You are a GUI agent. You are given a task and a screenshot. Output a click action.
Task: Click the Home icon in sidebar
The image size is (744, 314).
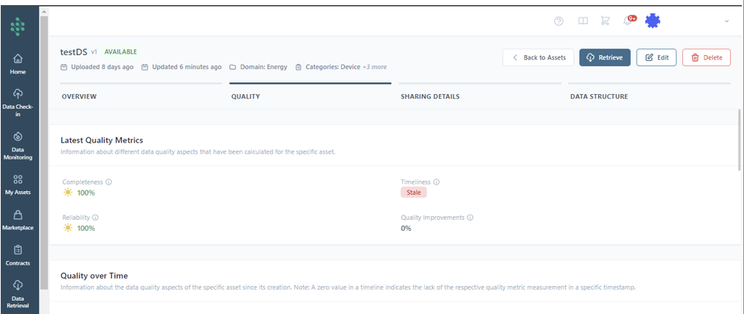tap(18, 59)
